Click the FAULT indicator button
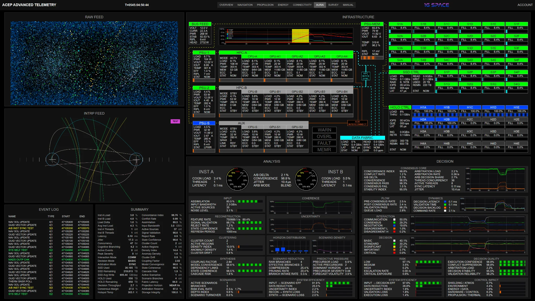Screen dimensions: 535x301 (324, 143)
